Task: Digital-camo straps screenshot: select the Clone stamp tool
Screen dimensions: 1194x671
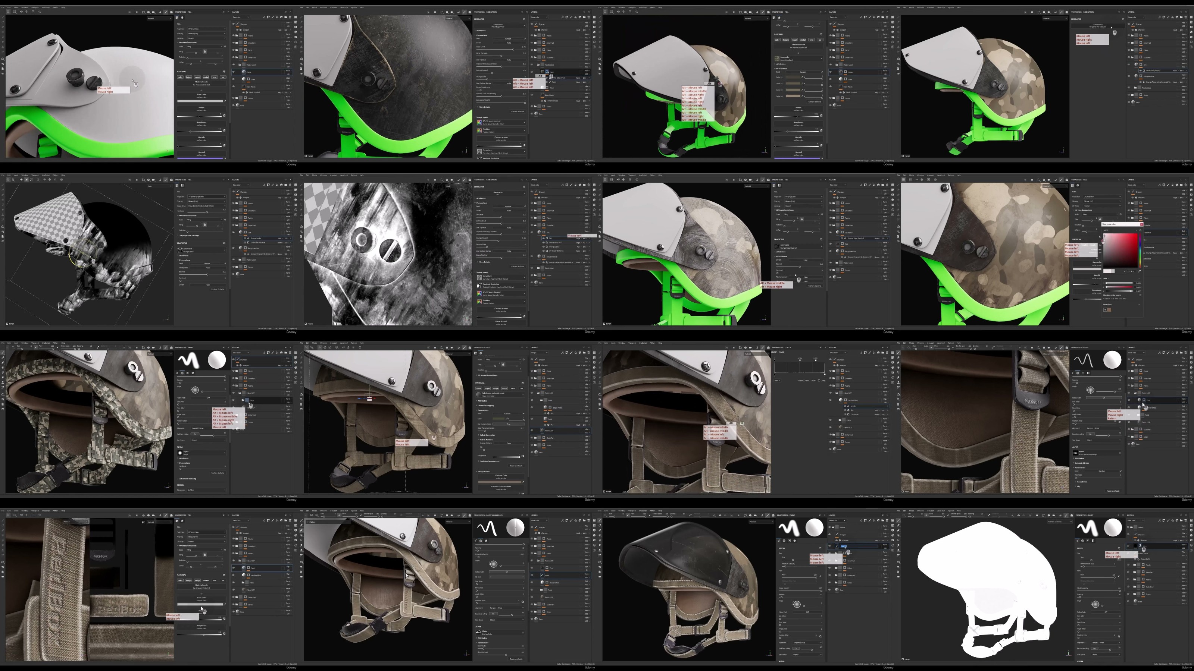Action: [x=3, y=382]
